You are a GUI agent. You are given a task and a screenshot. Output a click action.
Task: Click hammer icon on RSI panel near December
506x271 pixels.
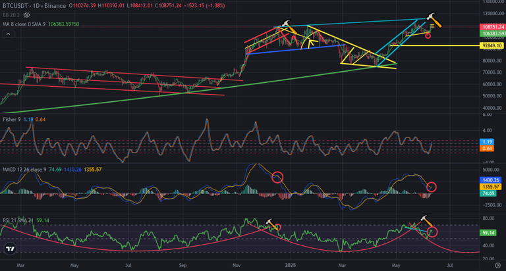point(271,224)
